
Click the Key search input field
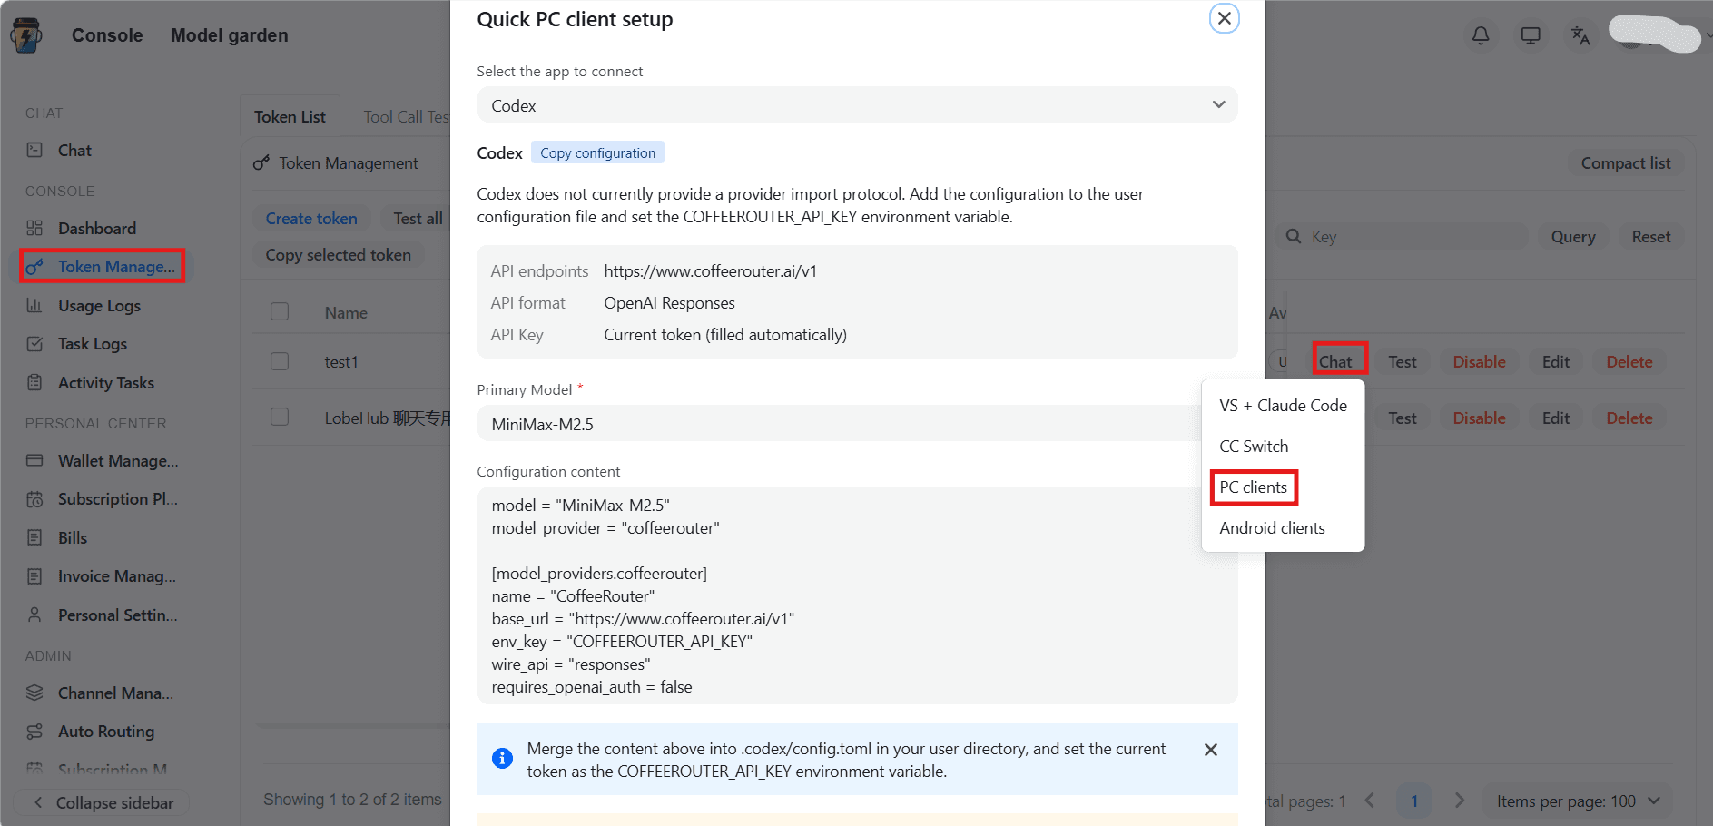1403,236
